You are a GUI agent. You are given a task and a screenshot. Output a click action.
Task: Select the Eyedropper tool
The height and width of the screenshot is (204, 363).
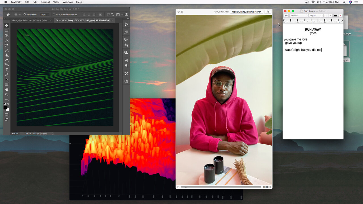[7, 45]
